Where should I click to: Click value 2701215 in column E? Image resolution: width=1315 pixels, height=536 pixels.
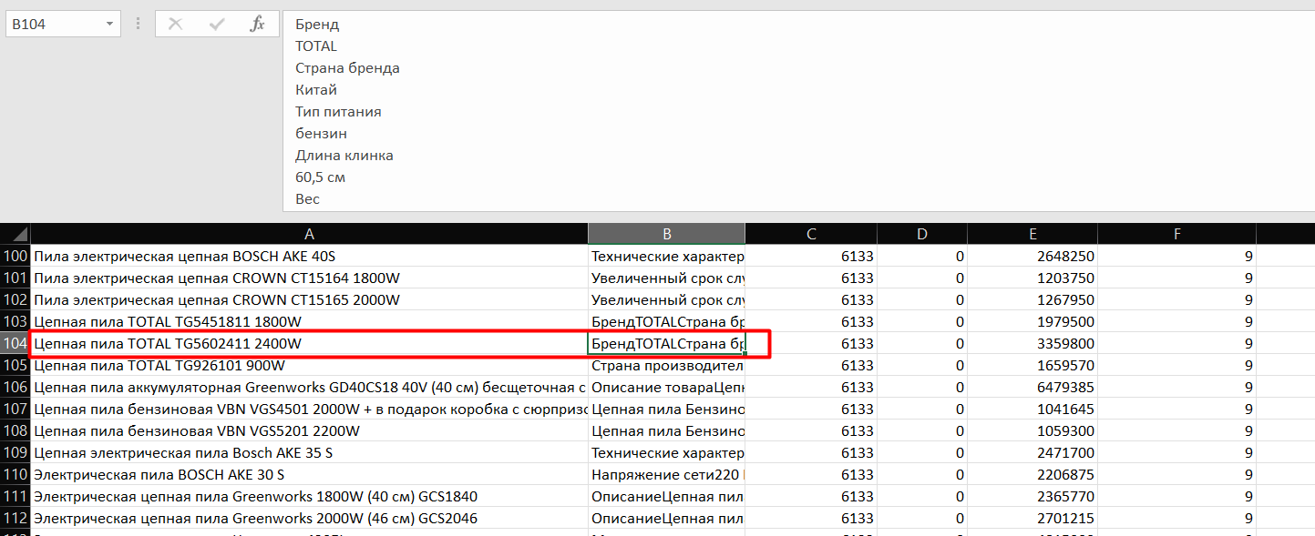[x=1032, y=518]
